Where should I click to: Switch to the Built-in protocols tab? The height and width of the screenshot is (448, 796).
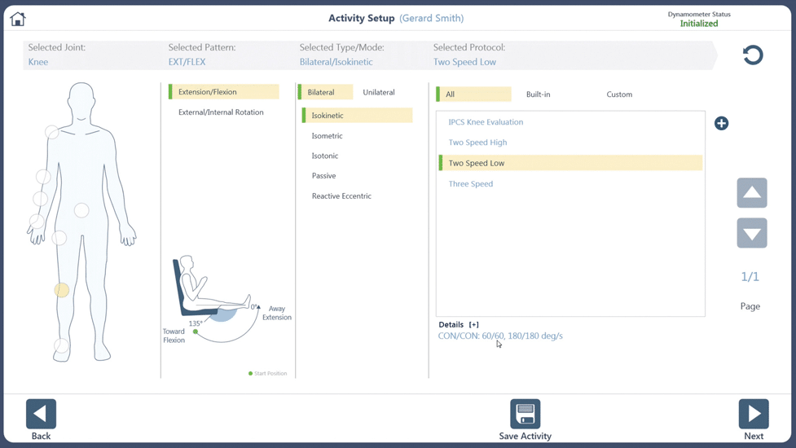tap(538, 94)
